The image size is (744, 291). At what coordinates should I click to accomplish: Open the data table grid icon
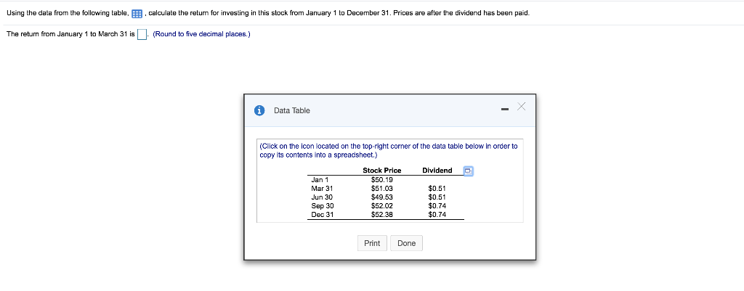[137, 14]
